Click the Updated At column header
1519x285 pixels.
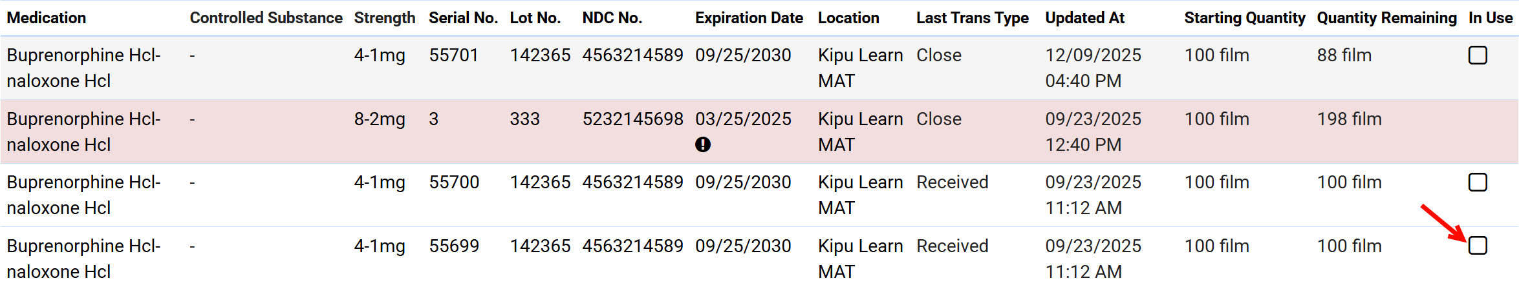(x=1084, y=18)
